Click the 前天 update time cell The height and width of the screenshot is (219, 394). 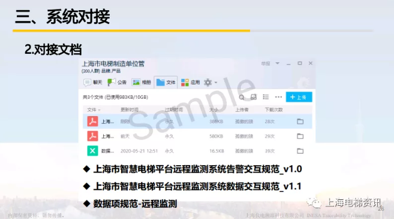coord(125,136)
